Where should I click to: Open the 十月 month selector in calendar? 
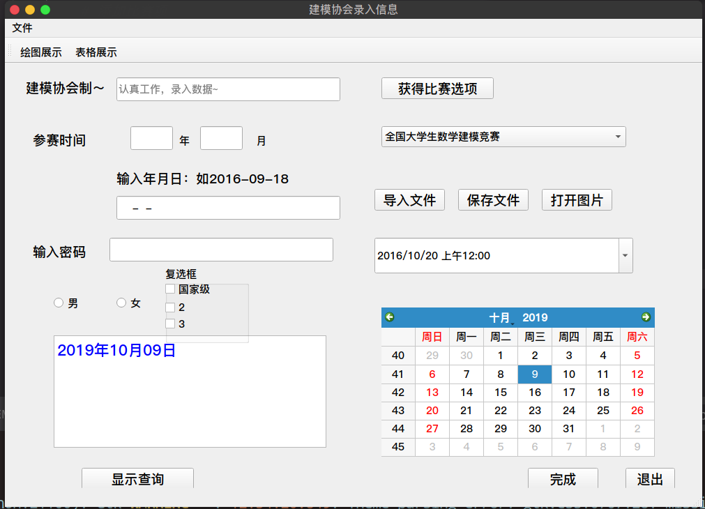pyautogui.click(x=501, y=318)
